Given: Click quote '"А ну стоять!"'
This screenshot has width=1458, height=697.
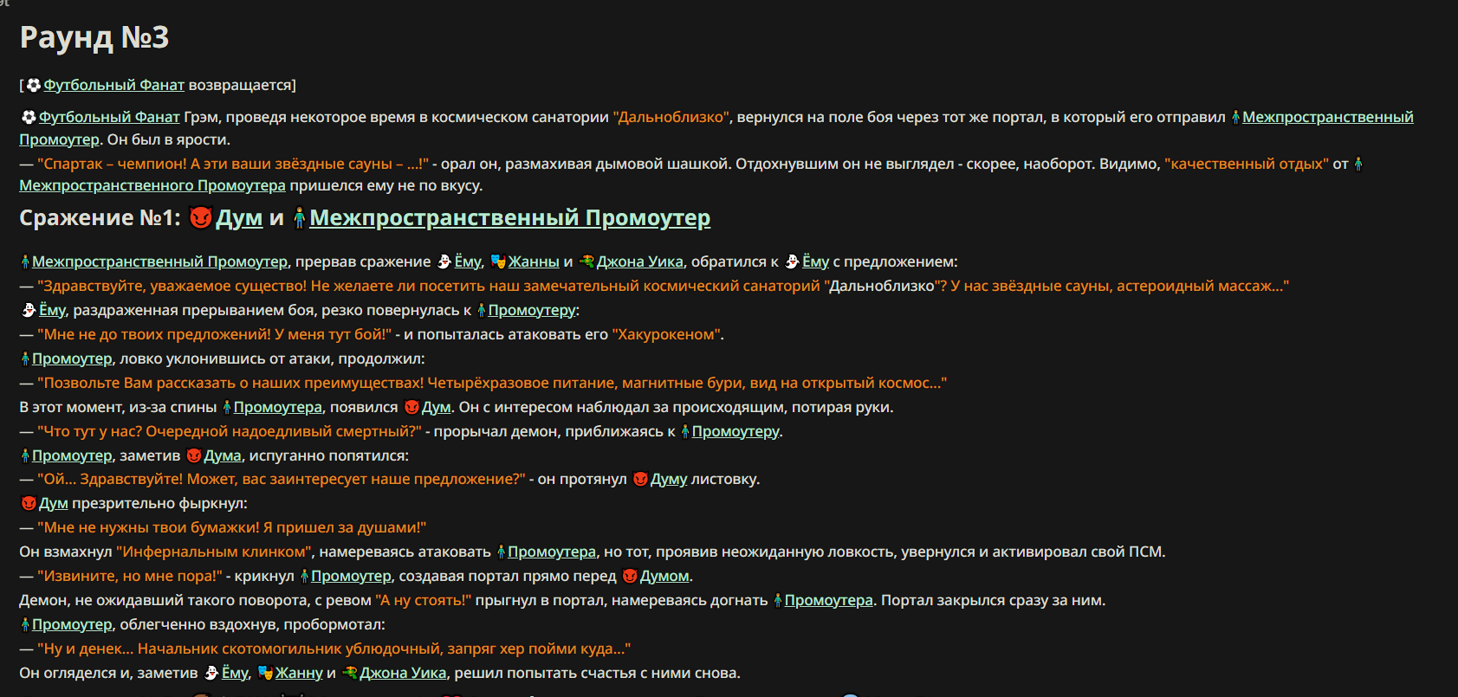Looking at the screenshot, I should point(423,600).
